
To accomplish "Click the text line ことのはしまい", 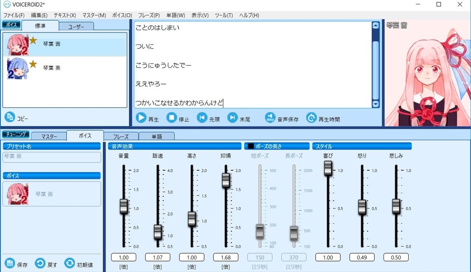I will click(x=157, y=28).
